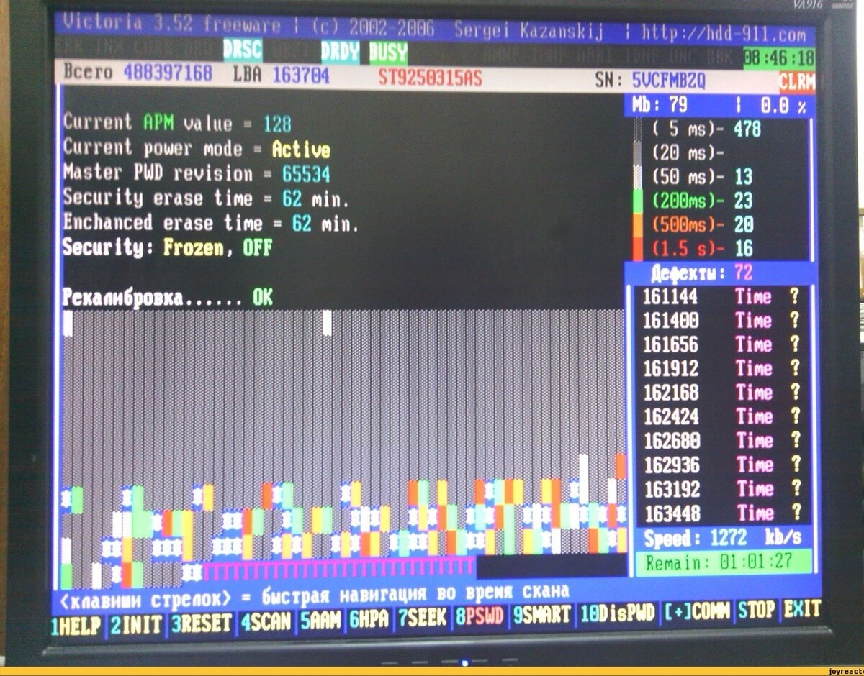Stop the scan with STOP
Image resolution: width=864 pixels, height=676 pixels.
coord(757,610)
